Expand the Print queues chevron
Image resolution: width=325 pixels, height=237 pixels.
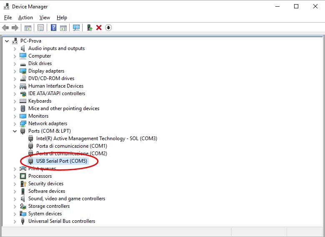(15, 169)
